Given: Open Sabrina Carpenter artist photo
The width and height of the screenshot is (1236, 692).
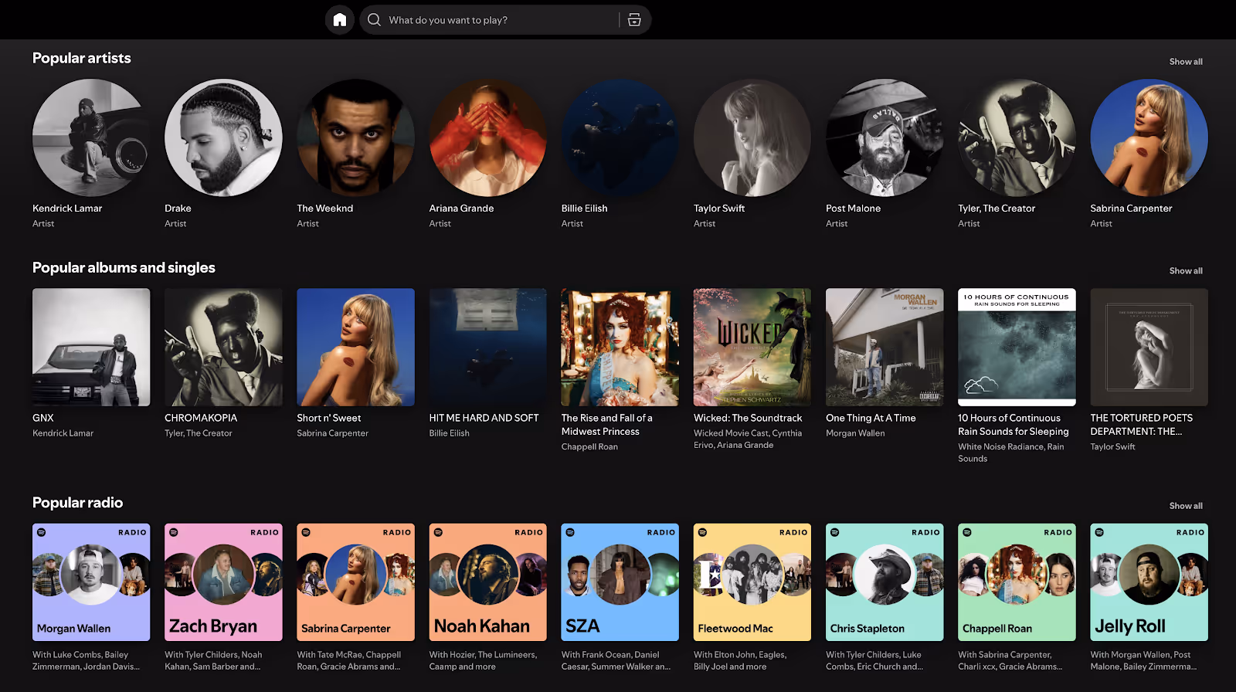Looking at the screenshot, I should (x=1149, y=137).
